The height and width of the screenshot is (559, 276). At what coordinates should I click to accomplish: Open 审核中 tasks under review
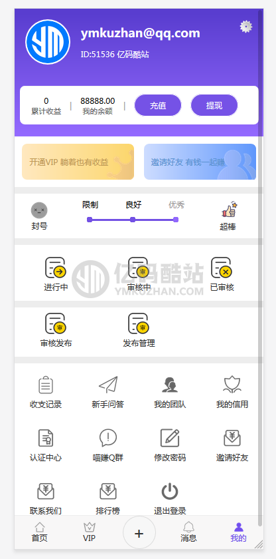(139, 274)
